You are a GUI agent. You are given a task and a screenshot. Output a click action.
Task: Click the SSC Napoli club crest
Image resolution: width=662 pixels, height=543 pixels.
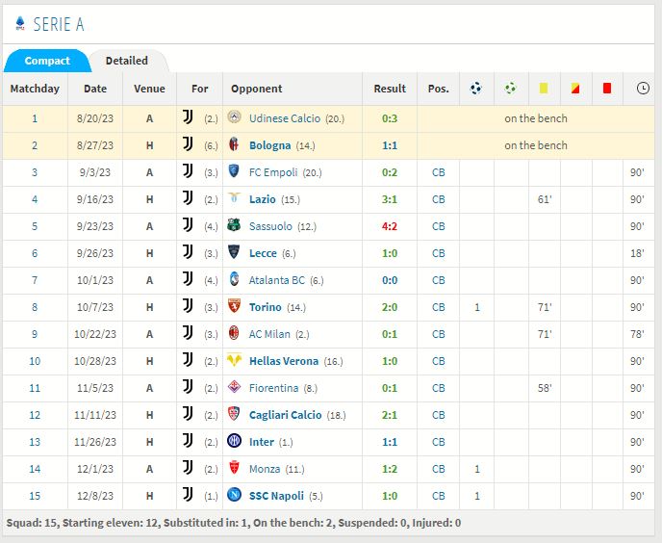pyautogui.click(x=234, y=496)
